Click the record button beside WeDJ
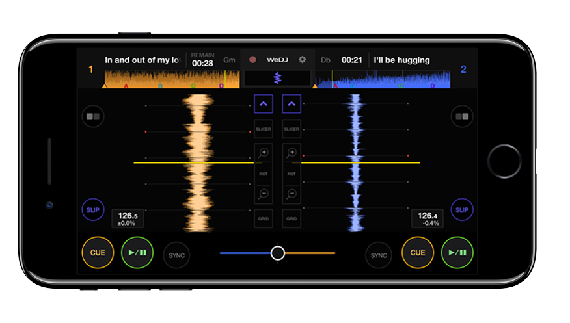 coord(252,60)
